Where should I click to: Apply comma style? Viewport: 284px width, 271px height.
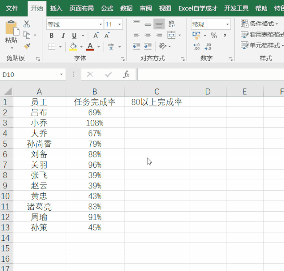[x=225, y=35]
